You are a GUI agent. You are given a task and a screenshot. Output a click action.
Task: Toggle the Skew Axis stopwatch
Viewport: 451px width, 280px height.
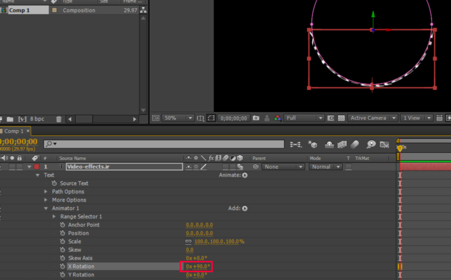tap(62, 258)
